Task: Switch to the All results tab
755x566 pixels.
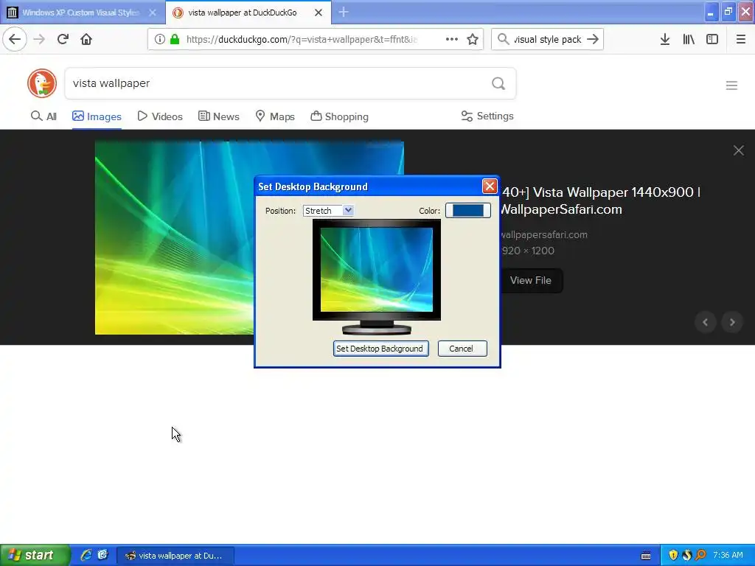Action: pyautogui.click(x=44, y=116)
